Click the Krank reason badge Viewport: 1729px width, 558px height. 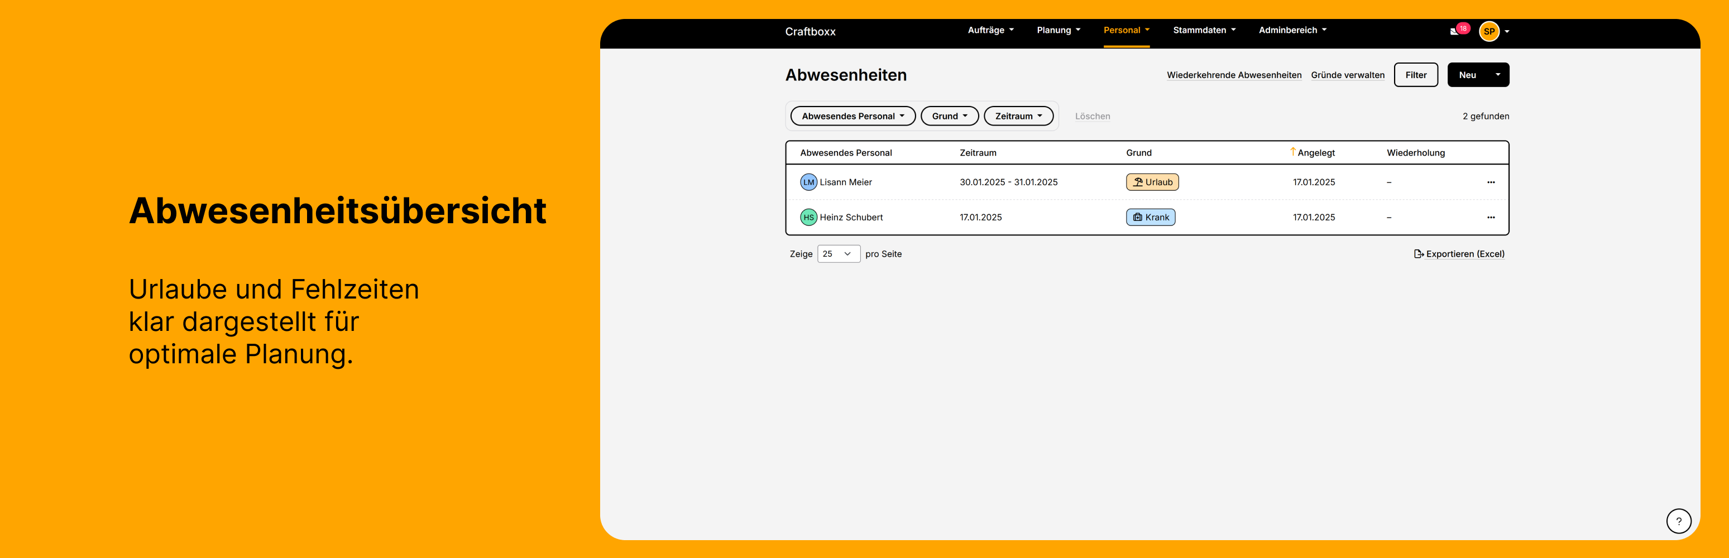pos(1151,217)
